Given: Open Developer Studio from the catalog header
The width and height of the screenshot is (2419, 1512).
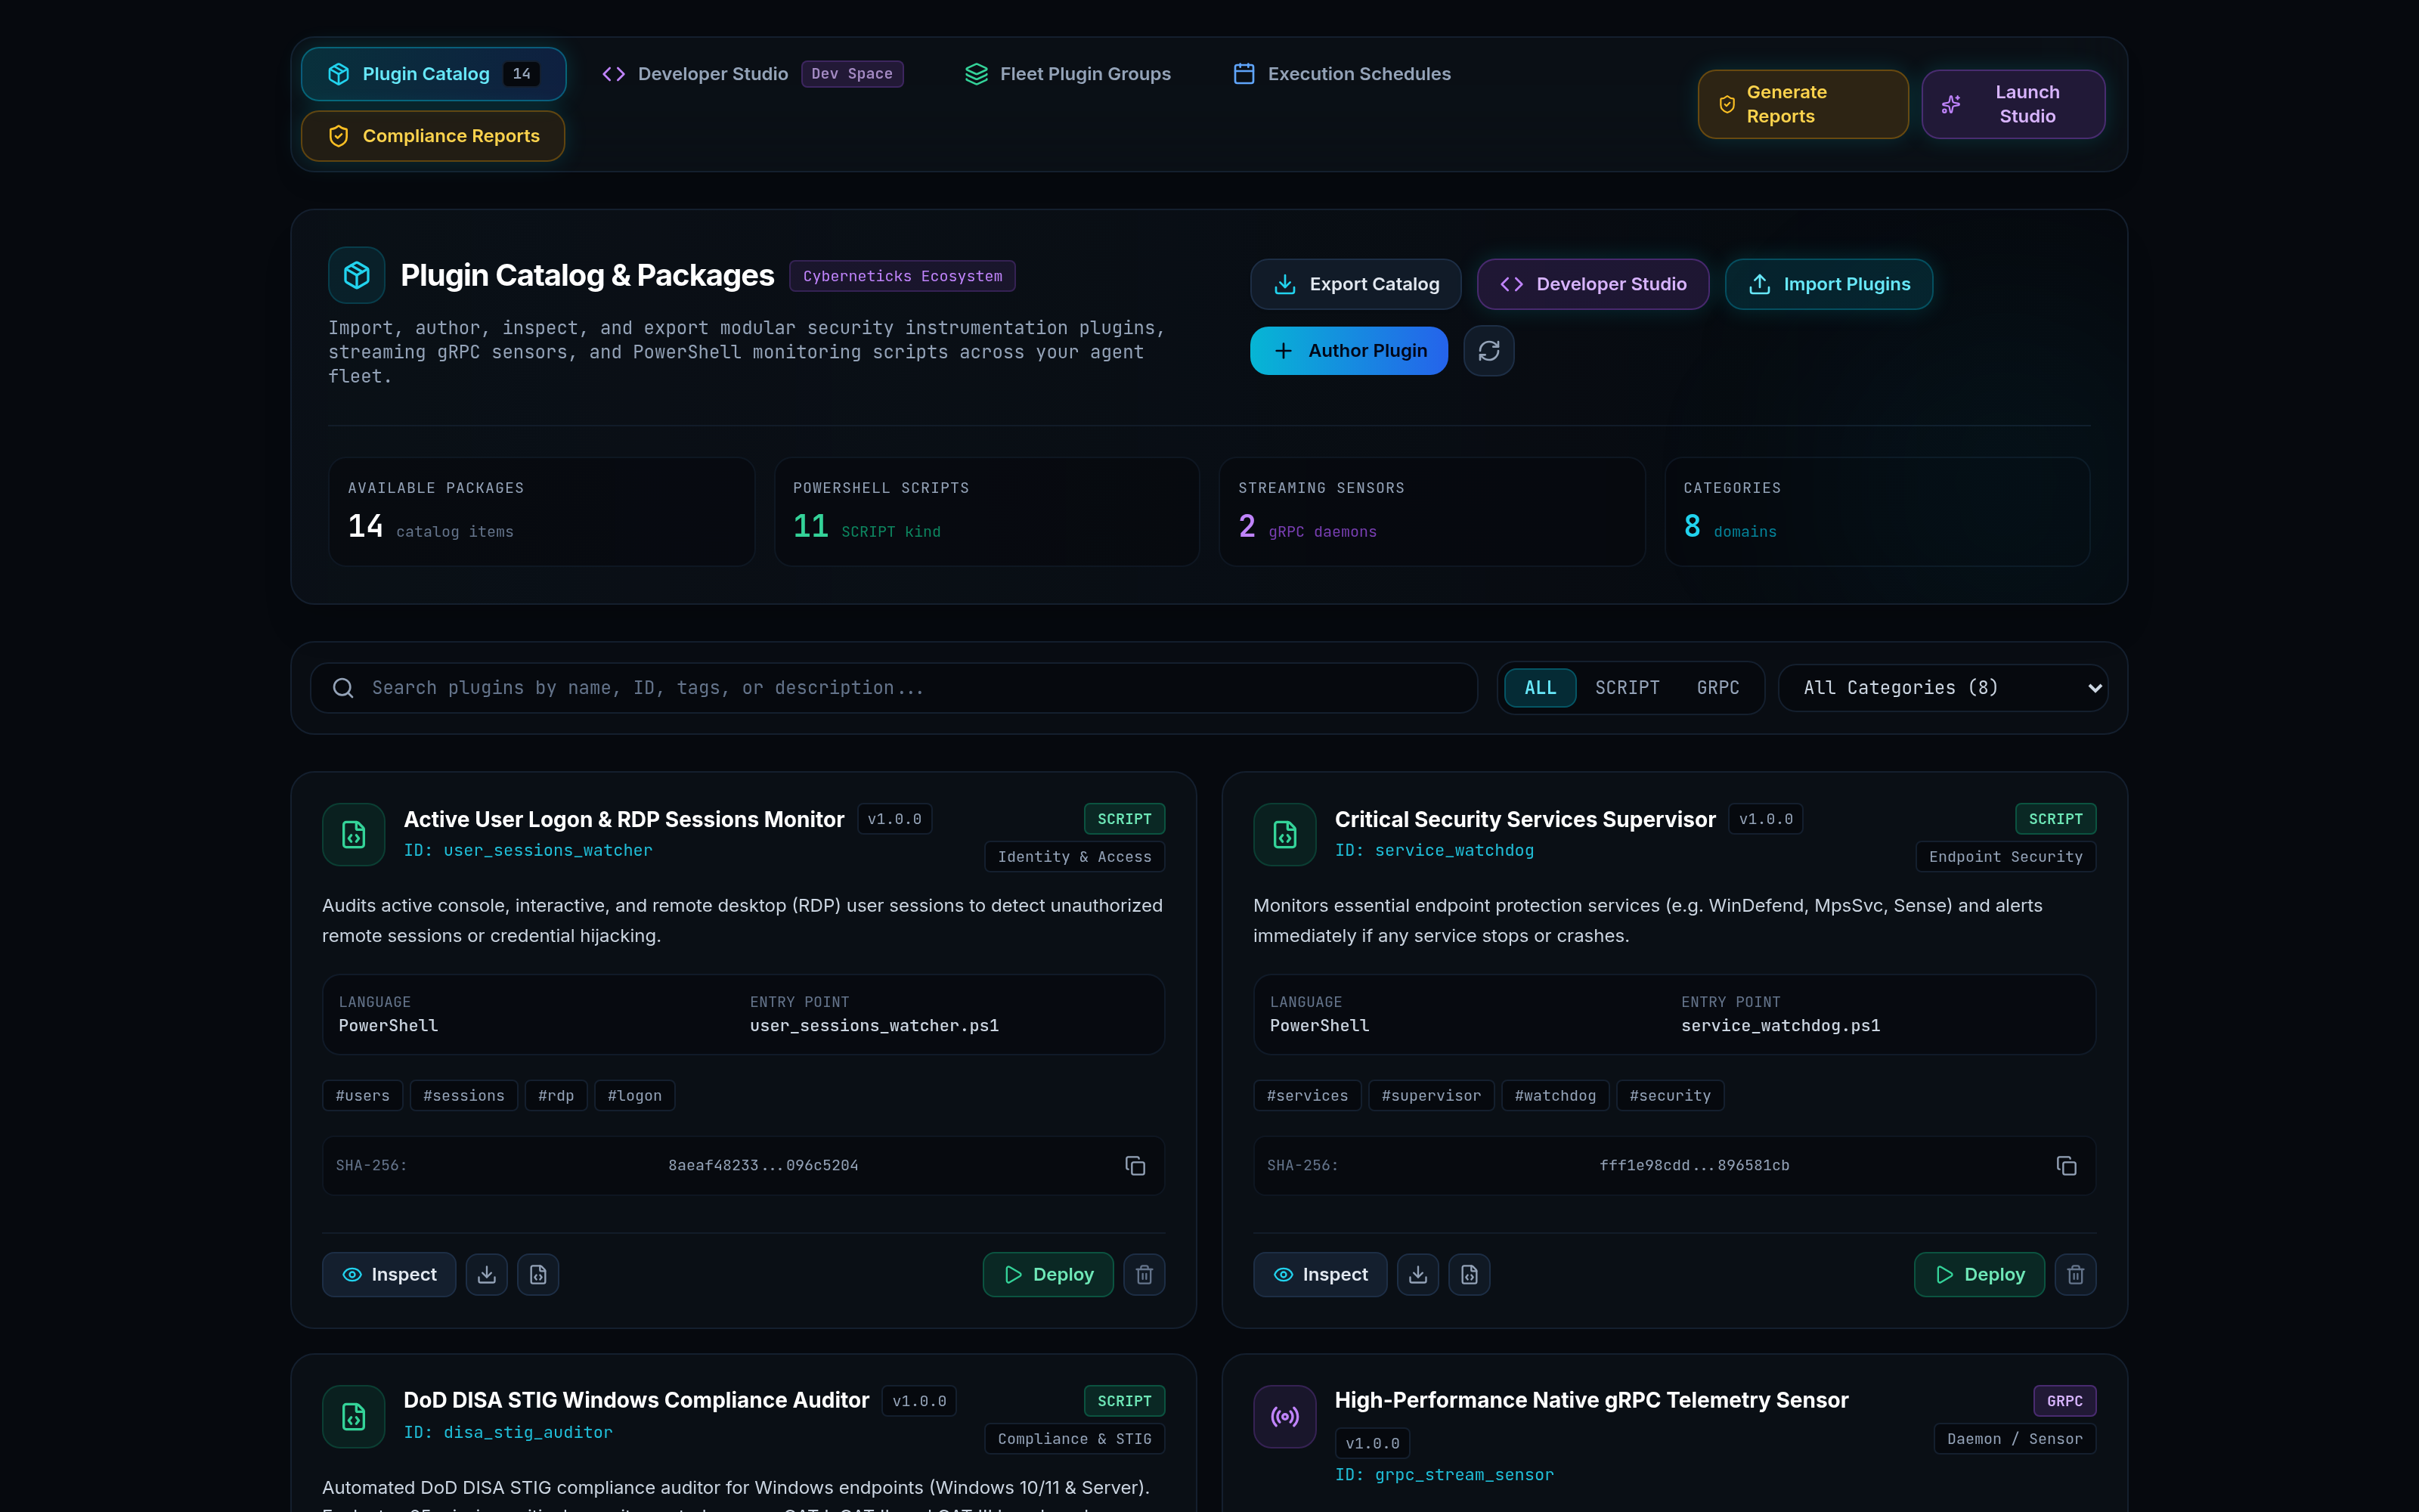Looking at the screenshot, I should pyautogui.click(x=1594, y=284).
